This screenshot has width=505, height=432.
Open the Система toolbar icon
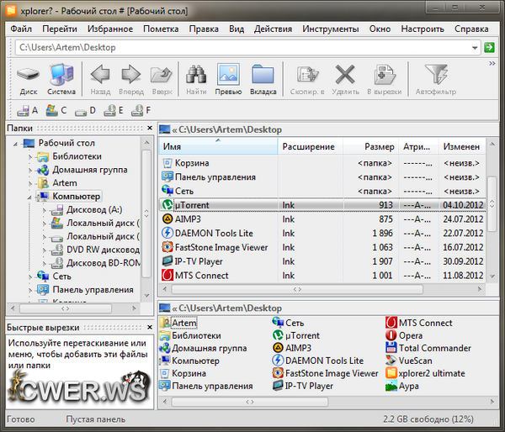click(x=61, y=79)
